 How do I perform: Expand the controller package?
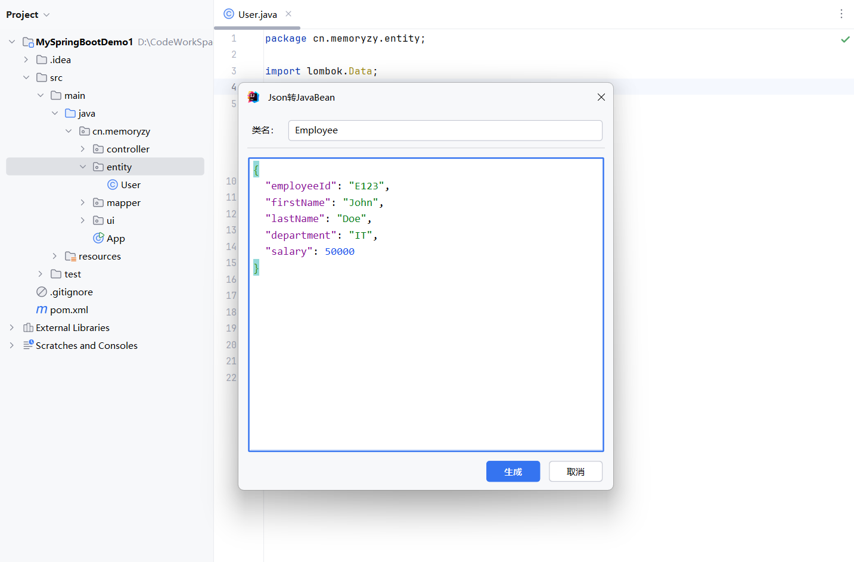point(83,149)
